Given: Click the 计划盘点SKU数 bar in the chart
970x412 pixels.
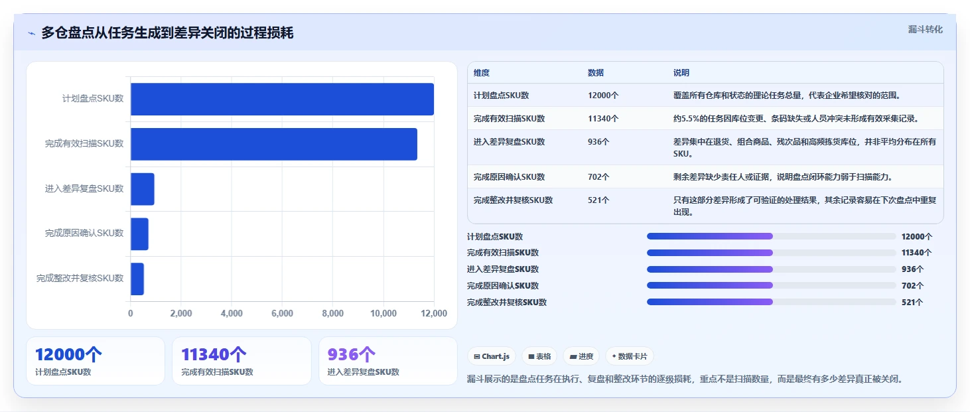Looking at the screenshot, I should (282, 99).
